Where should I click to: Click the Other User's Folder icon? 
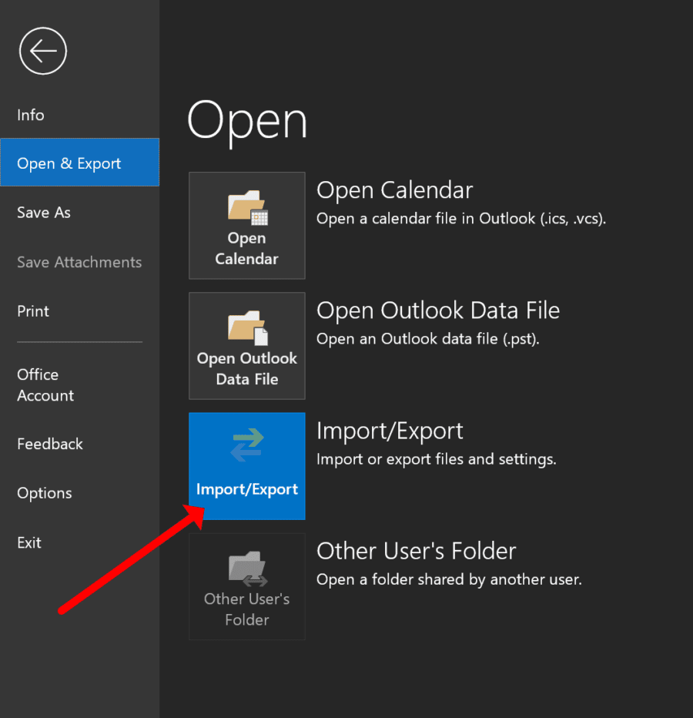click(248, 569)
